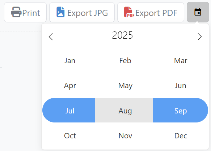The height and width of the screenshot is (151, 211).
Task: Click the red PDF file icon
Action: (129, 12)
